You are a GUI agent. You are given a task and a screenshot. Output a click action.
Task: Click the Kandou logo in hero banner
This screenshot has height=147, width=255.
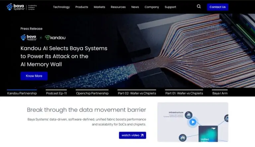click(x=55, y=38)
